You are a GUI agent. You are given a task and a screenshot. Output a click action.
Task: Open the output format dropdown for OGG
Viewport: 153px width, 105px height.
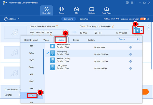(x=141, y=30)
